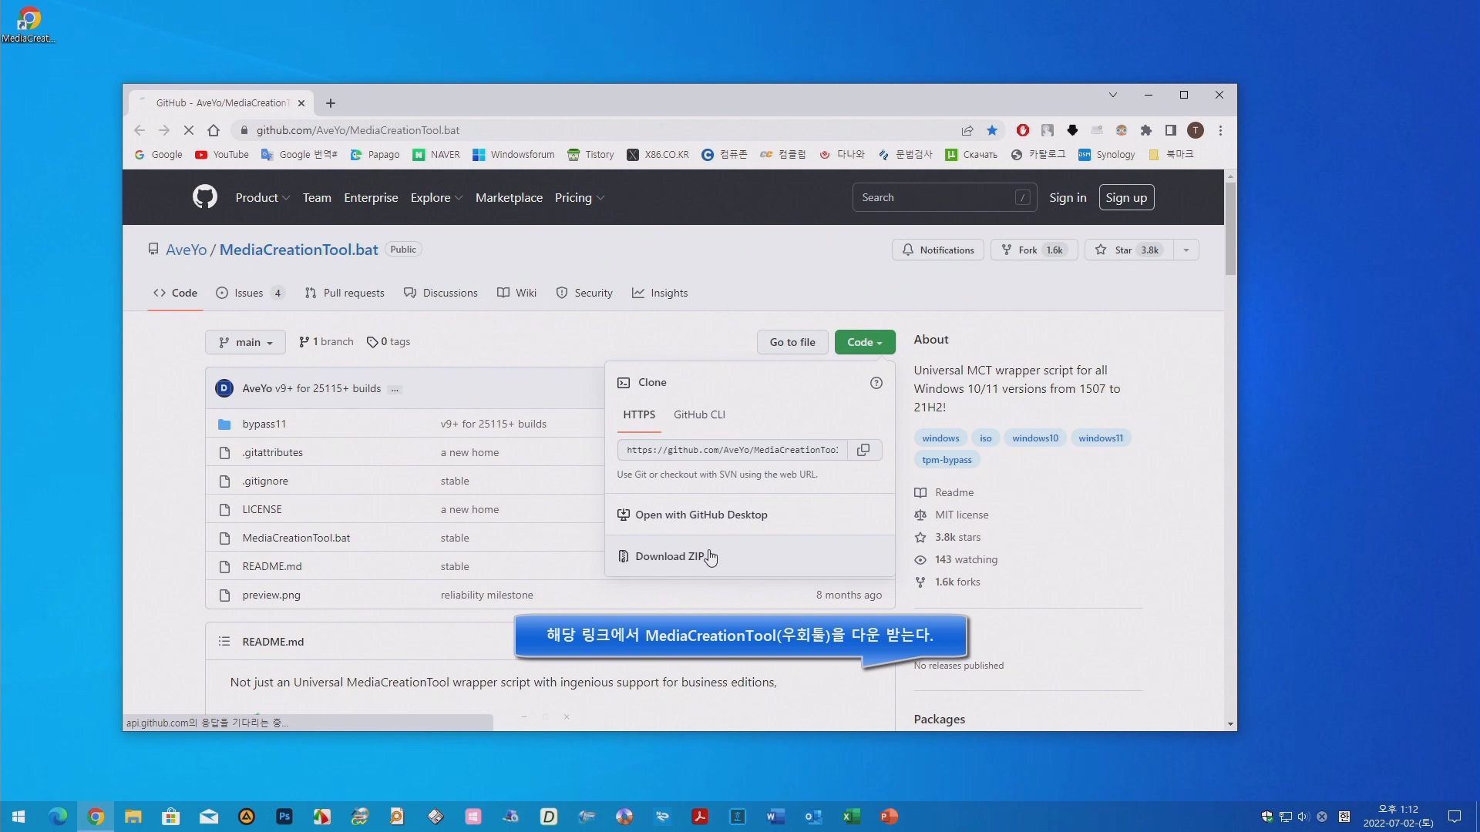1480x832 pixels.
Task: Select the tpm-bypass topic tag
Action: pyautogui.click(x=947, y=460)
